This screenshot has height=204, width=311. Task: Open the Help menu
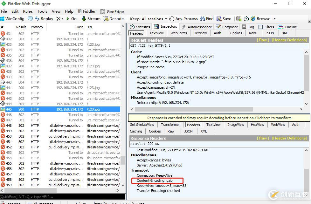point(69,11)
